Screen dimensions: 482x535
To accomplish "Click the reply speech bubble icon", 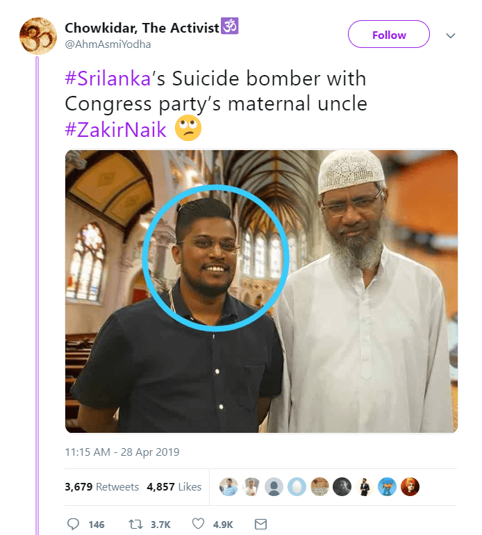I will [x=73, y=524].
